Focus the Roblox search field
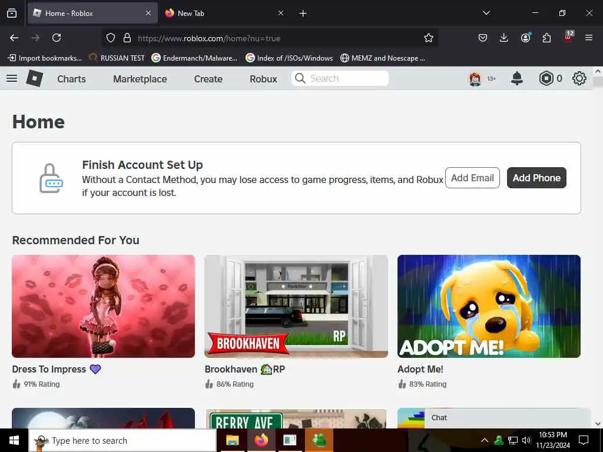The width and height of the screenshot is (603, 452). [340, 78]
